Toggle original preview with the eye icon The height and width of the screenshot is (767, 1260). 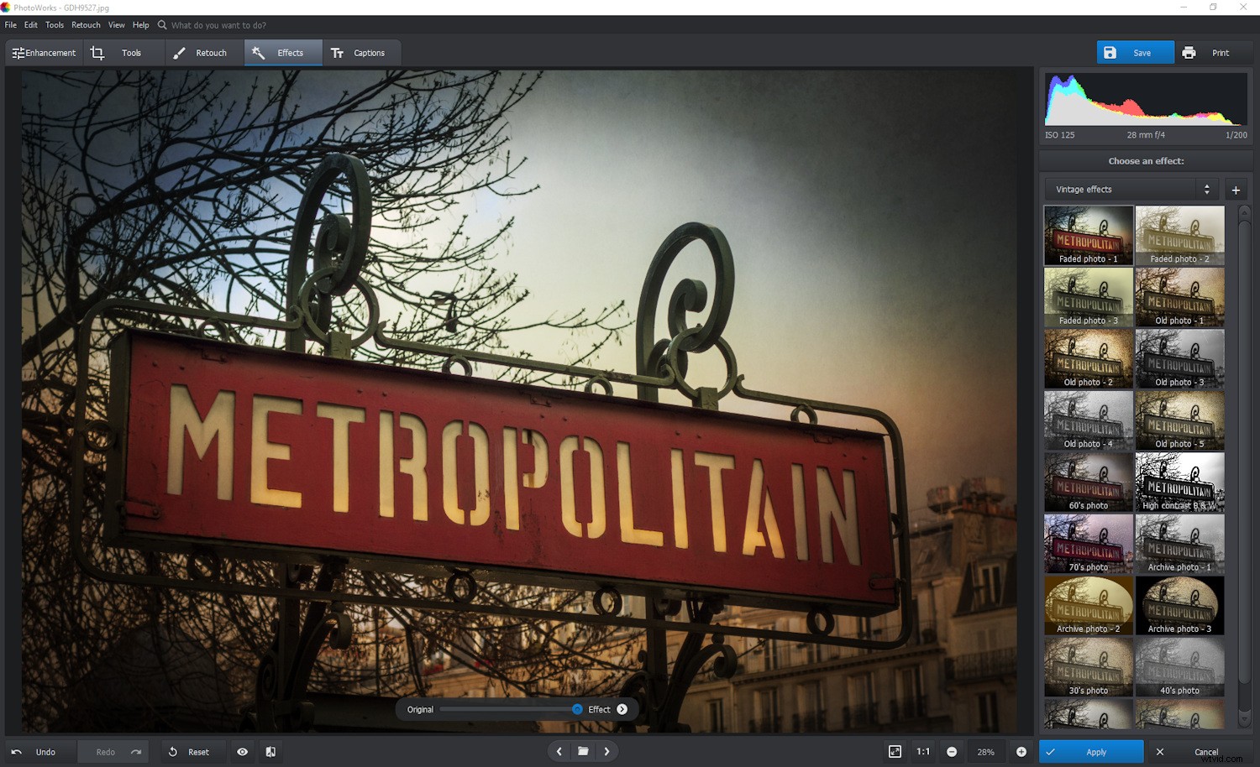tap(243, 751)
